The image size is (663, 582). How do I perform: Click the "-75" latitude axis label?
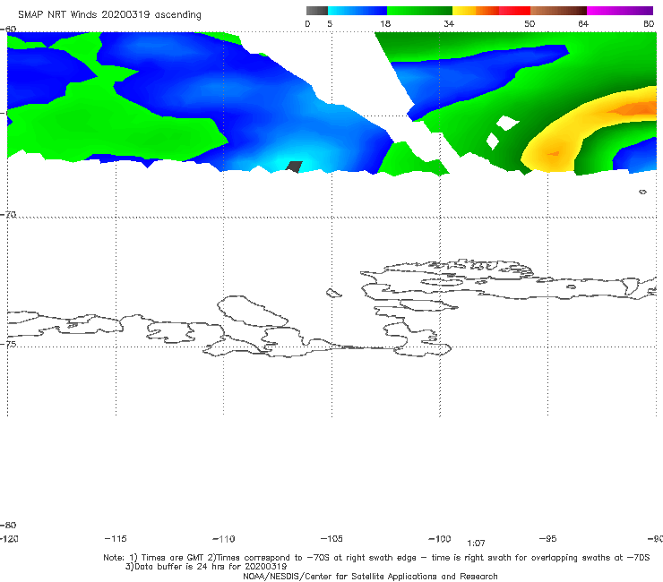click(8, 344)
